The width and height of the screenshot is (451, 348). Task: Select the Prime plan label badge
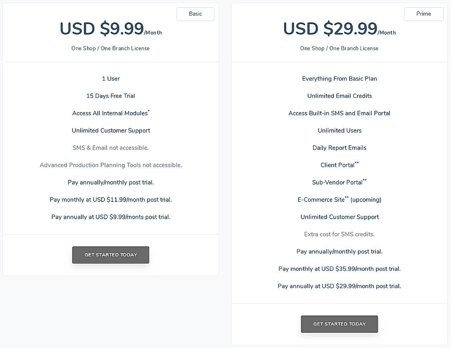[423, 14]
